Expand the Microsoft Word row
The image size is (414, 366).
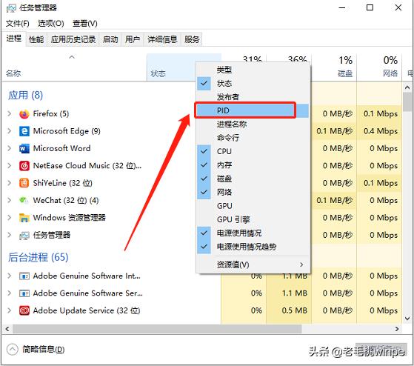coord(10,149)
